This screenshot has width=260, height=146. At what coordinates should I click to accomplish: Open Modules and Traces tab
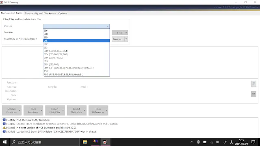click(x=12, y=13)
